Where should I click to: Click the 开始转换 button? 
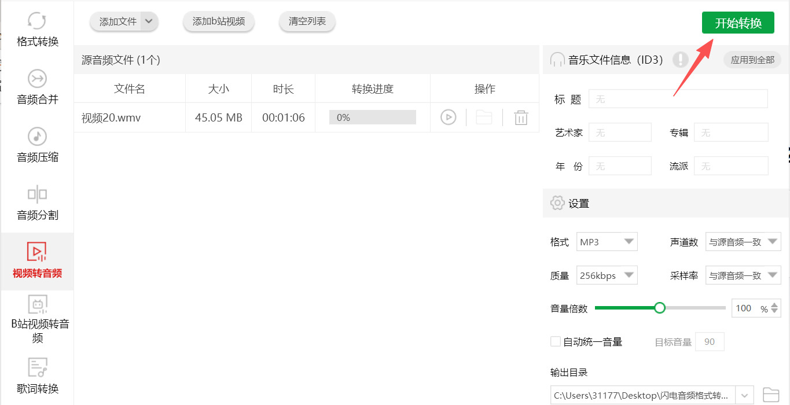(x=738, y=22)
